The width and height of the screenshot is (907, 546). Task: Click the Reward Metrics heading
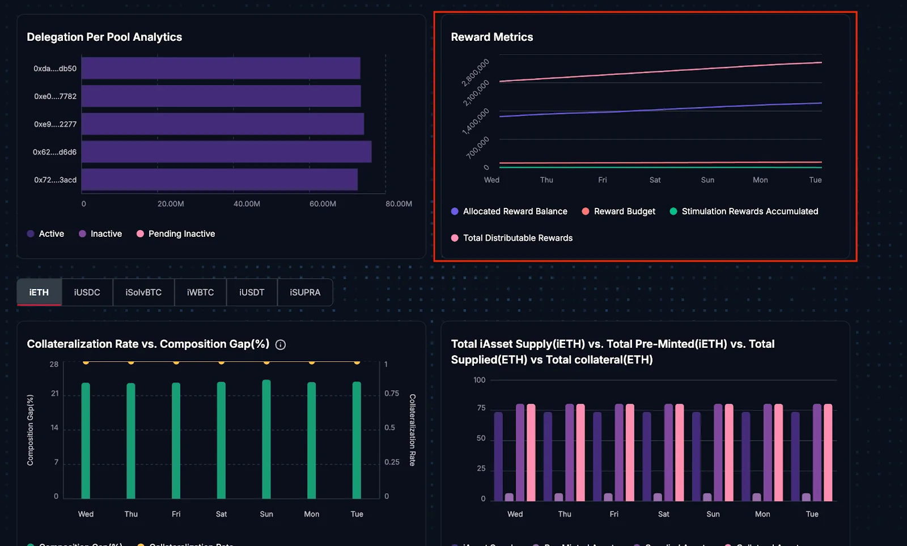pyautogui.click(x=492, y=37)
